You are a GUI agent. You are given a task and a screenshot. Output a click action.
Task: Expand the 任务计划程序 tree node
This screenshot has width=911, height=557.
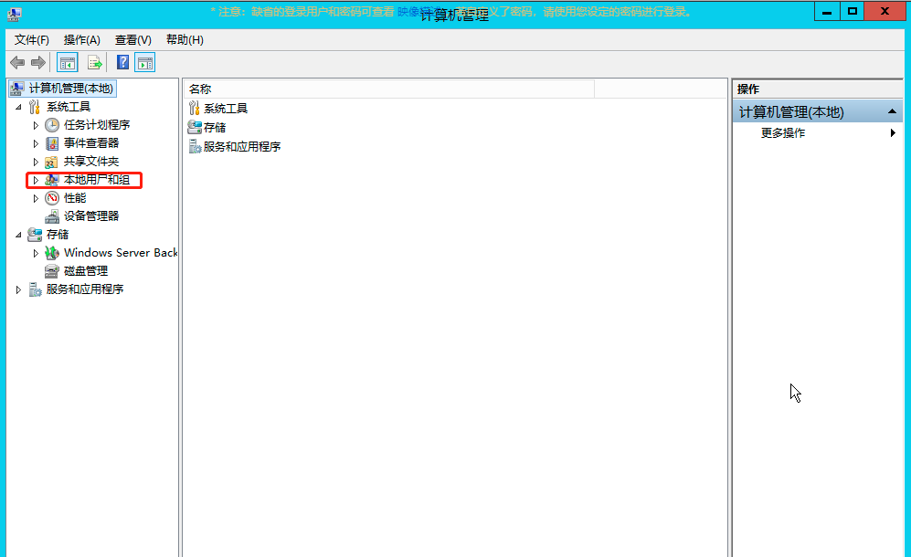point(36,125)
